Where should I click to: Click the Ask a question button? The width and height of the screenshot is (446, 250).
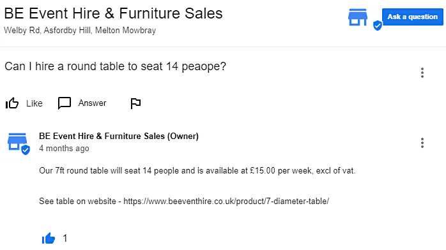point(412,17)
